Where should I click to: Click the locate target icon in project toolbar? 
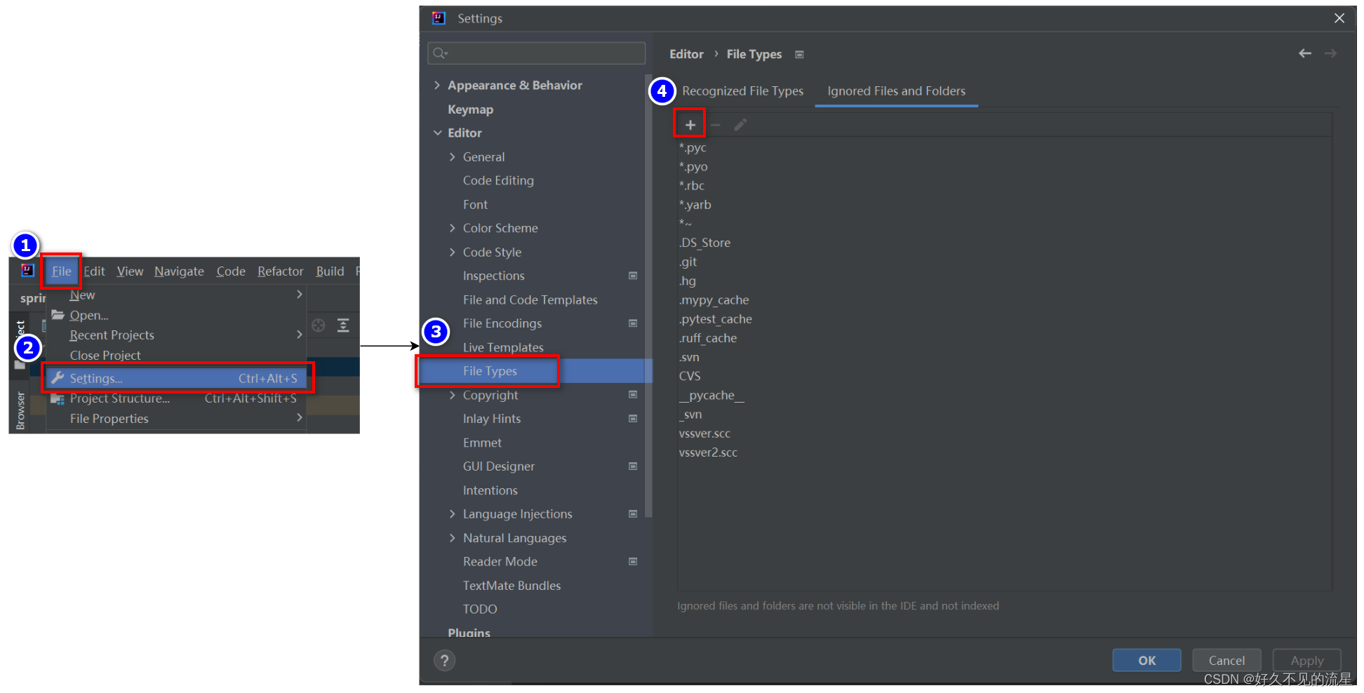coord(319,325)
